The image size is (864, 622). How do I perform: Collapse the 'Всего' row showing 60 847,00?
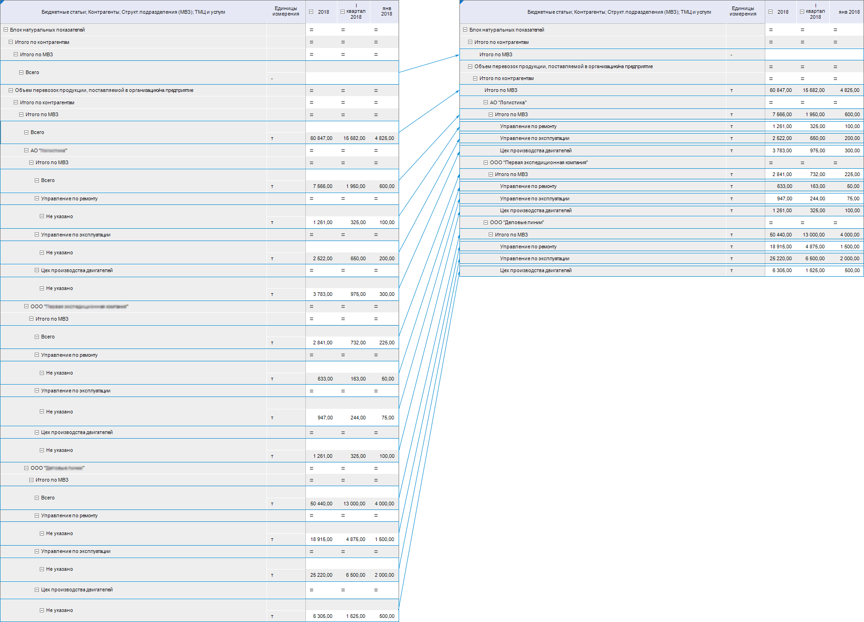27,133
